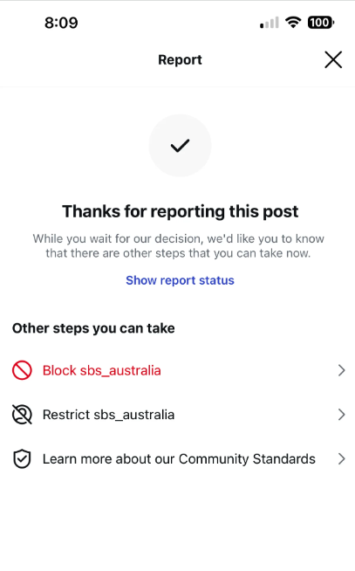355x571 pixels.
Task: Tap the clock time 8:09
Action: [61, 23]
